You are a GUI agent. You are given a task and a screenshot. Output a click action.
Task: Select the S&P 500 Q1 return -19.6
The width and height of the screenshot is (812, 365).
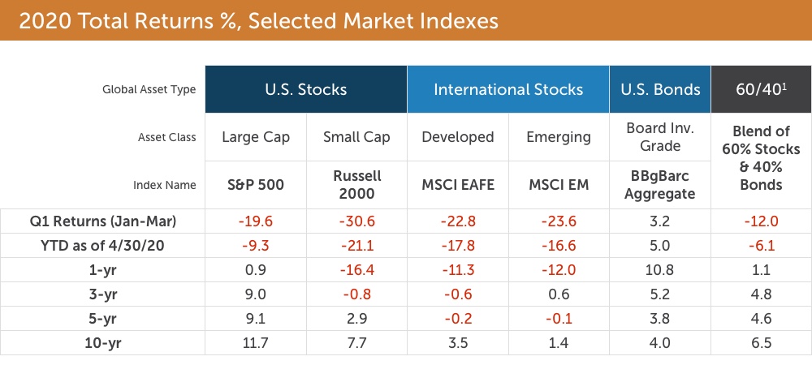coord(256,219)
